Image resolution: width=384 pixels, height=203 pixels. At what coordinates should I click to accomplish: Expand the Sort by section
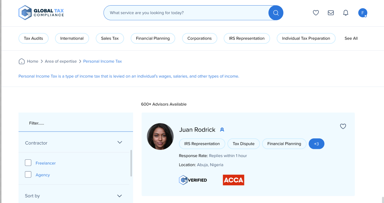(120, 196)
